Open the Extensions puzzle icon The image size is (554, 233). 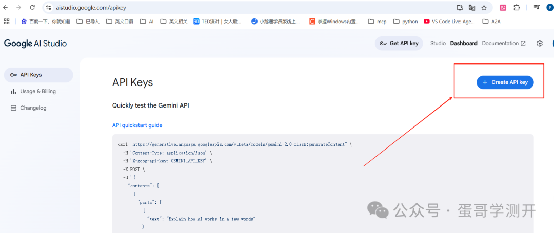point(517,7)
